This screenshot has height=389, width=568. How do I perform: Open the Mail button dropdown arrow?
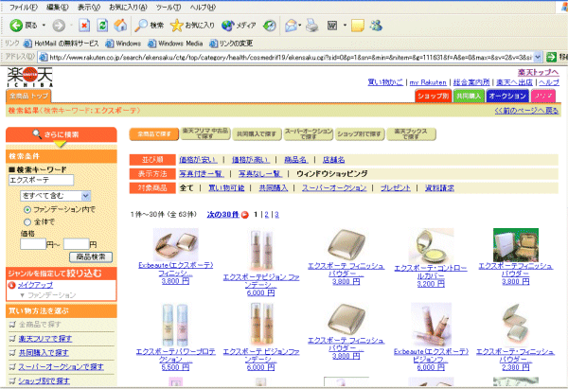(300, 26)
